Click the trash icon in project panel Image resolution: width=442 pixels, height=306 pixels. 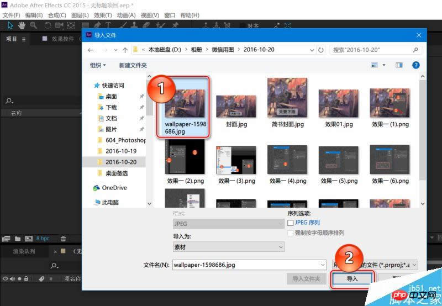(63, 239)
